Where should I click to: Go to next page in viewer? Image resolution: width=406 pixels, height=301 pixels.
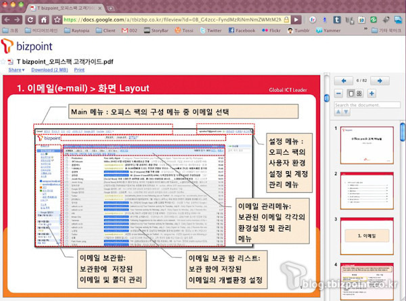click(380, 80)
